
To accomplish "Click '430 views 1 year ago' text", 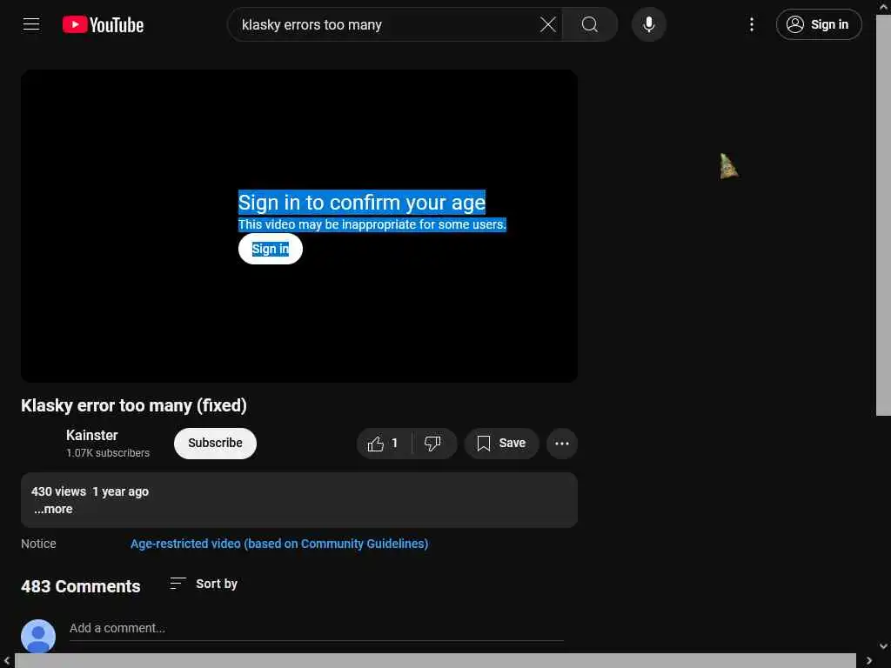I will 90,491.
